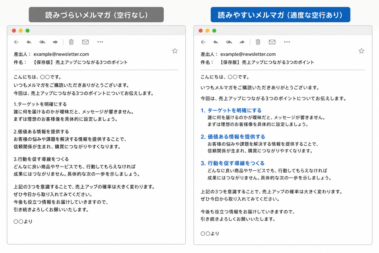The width and height of the screenshot is (379, 253).
Task: Click reply-all icon in right mail window
Action: 229,42
